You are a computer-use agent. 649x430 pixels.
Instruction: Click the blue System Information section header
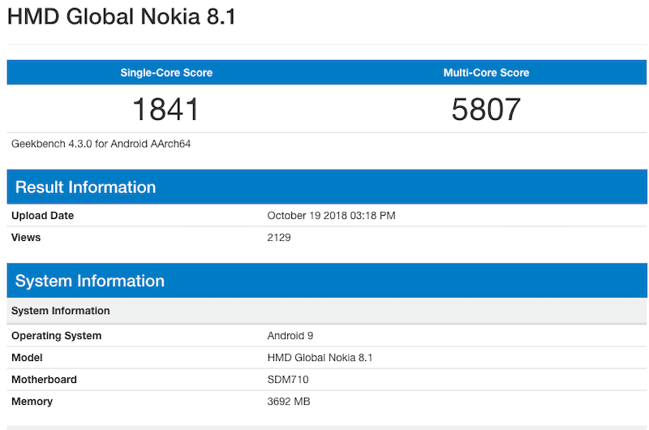tap(327, 281)
